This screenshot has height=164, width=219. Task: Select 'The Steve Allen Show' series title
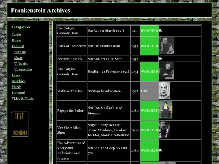point(69,130)
